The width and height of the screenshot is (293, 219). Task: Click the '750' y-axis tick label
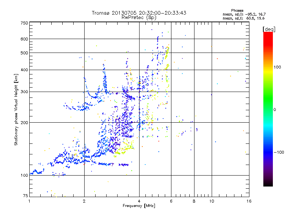(x=24, y=23)
